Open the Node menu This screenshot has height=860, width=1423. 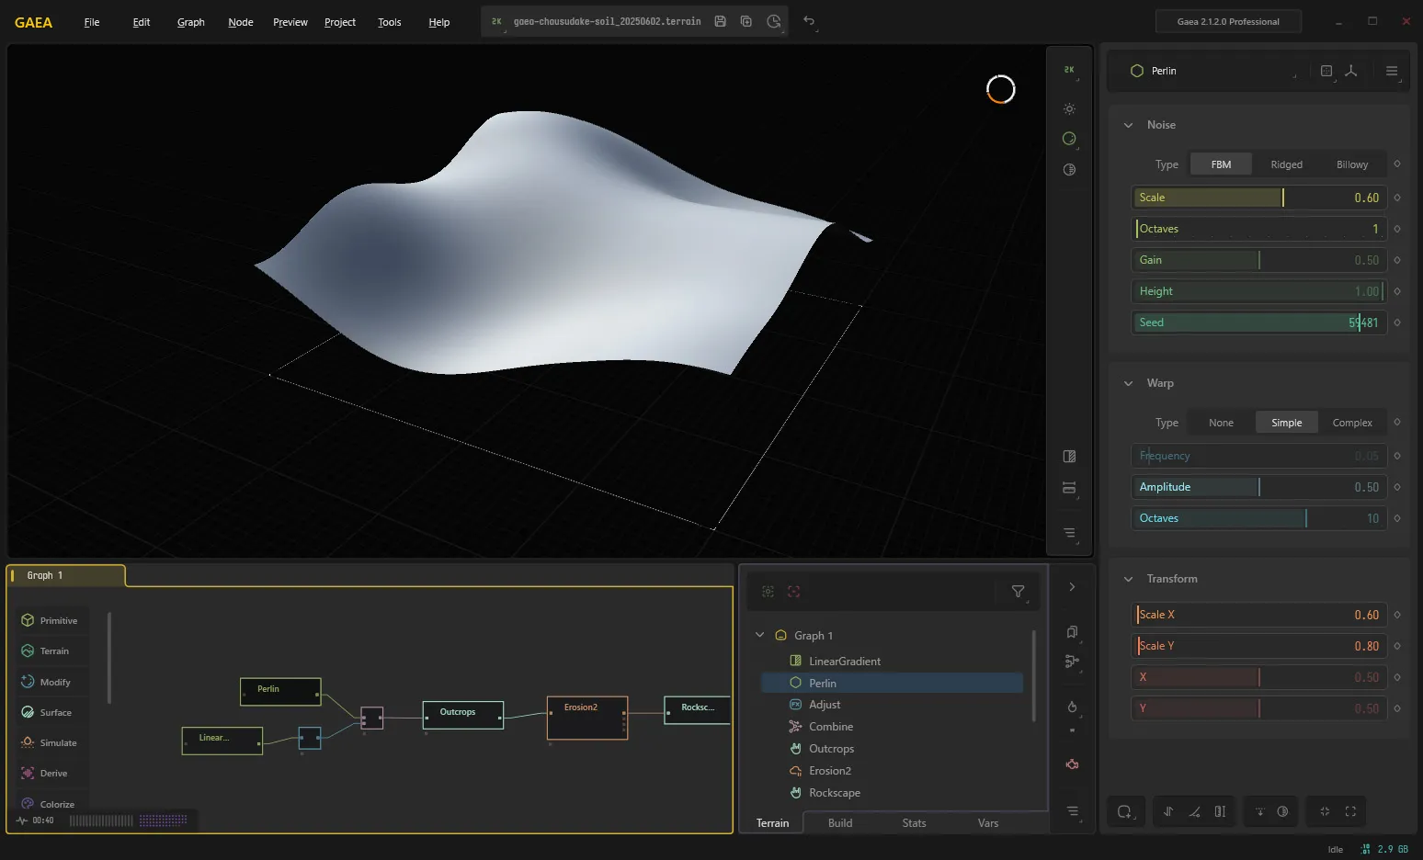pos(241,22)
